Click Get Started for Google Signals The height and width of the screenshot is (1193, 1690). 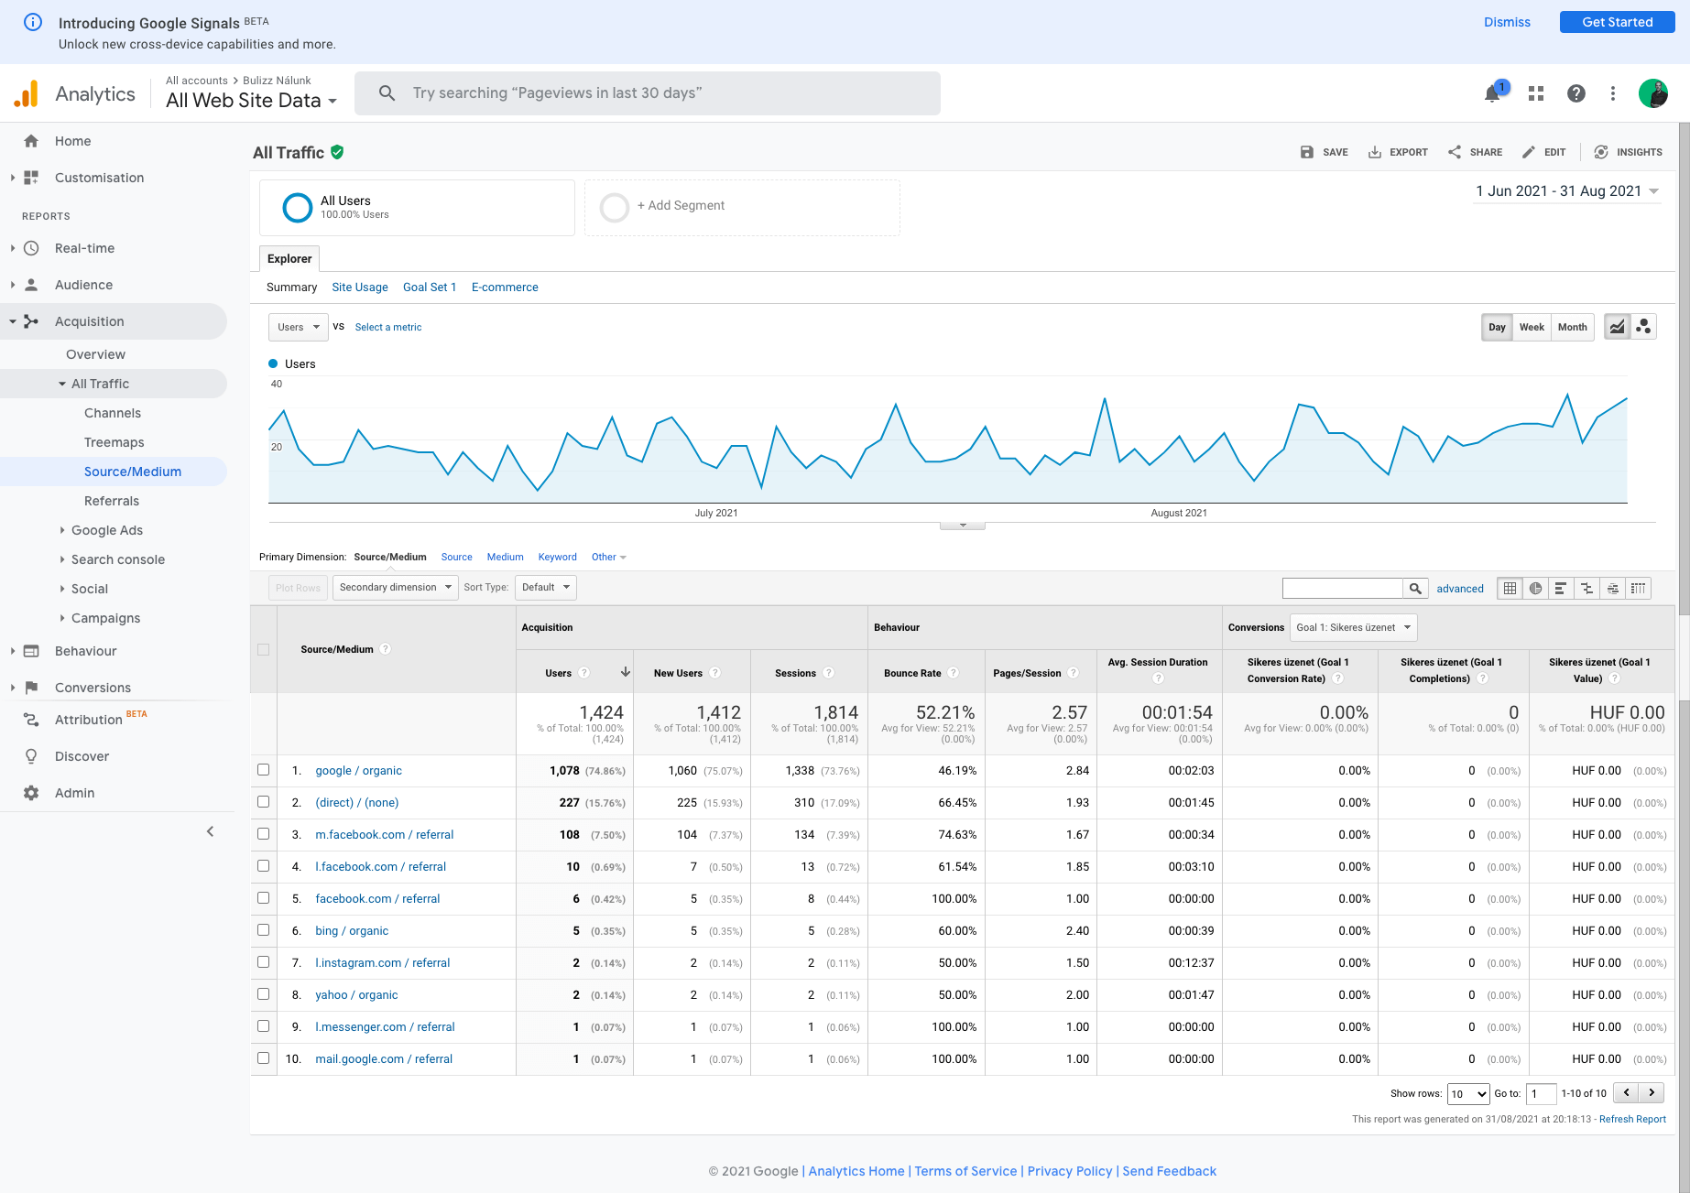point(1617,22)
